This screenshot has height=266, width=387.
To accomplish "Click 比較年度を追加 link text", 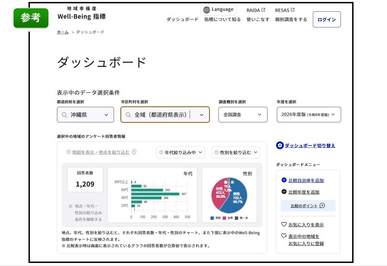I will pyautogui.click(x=304, y=192).
